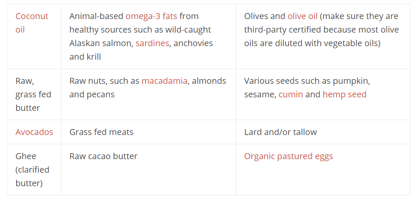The image size is (415, 201).
Task: Select the Raw, grass fed butter cell
Action: click(34, 94)
